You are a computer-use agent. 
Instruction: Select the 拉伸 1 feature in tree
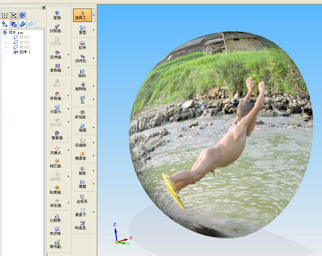click(22, 52)
